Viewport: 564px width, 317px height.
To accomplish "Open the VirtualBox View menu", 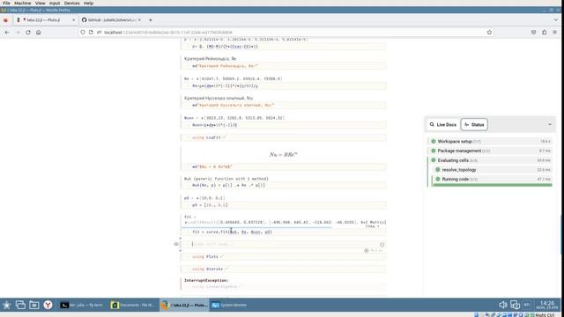I will pyautogui.click(x=40, y=3).
